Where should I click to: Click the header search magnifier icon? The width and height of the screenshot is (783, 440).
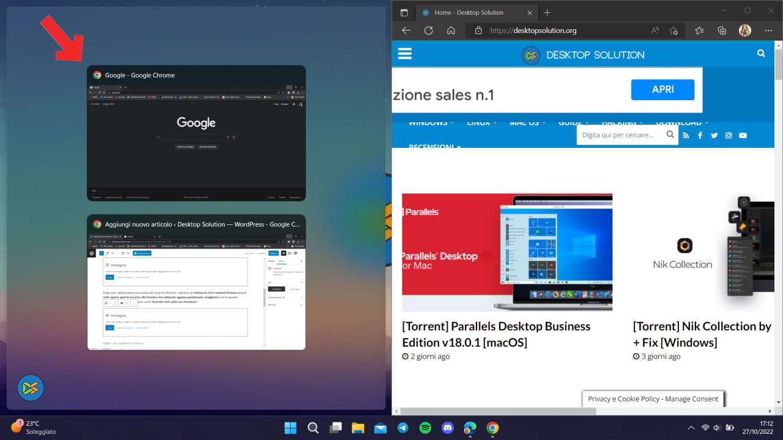pos(761,54)
